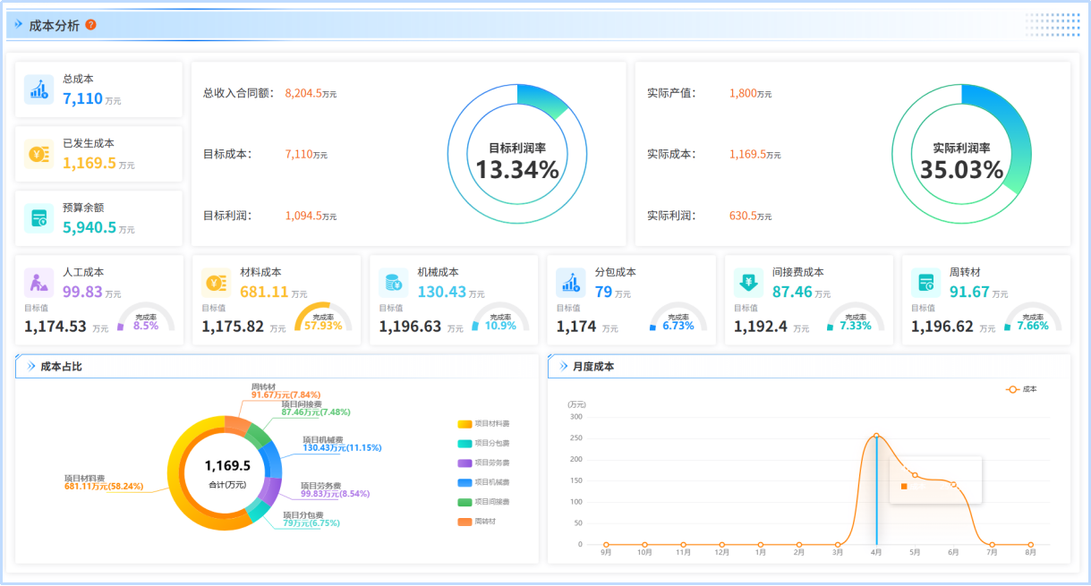Toggle 项目分包费 legend item
Screen dimensions: 1091x586
(x=483, y=443)
